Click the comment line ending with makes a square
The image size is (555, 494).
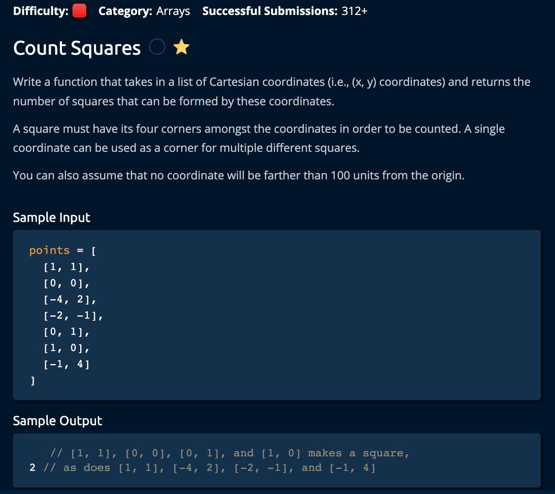pos(230,453)
